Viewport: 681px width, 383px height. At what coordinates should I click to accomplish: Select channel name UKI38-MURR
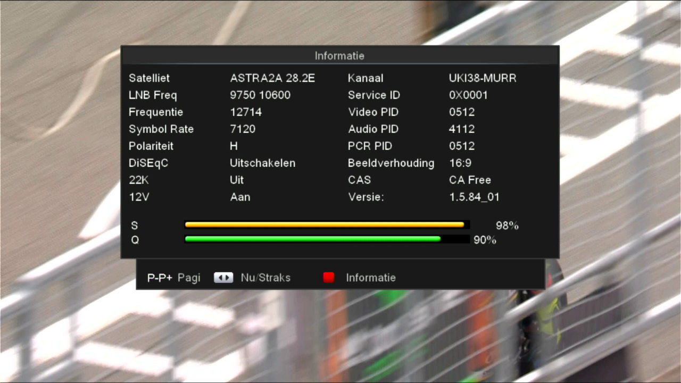(x=483, y=78)
